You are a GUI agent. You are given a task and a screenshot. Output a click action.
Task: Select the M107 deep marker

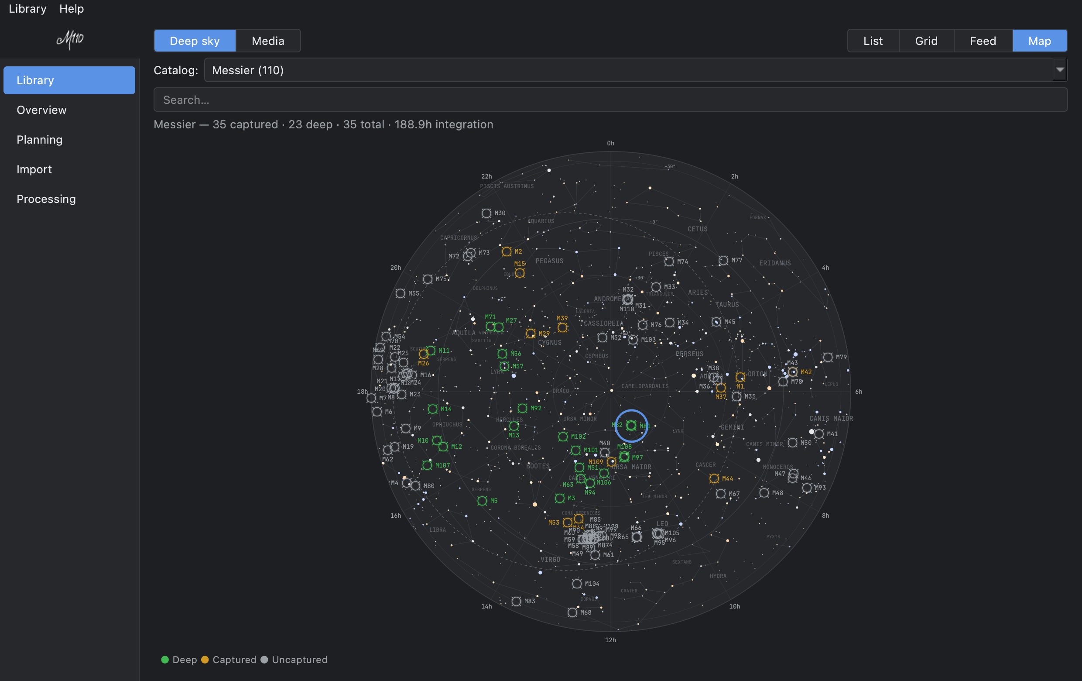tap(427, 465)
